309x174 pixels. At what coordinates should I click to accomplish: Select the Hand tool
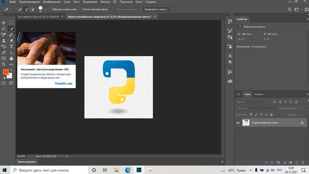(x=11, y=58)
